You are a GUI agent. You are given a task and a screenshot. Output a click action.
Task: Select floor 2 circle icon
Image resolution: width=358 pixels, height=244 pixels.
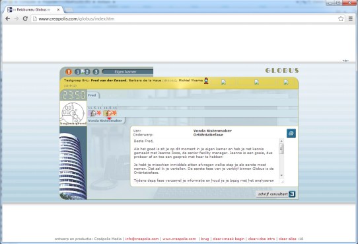[x=87, y=72]
